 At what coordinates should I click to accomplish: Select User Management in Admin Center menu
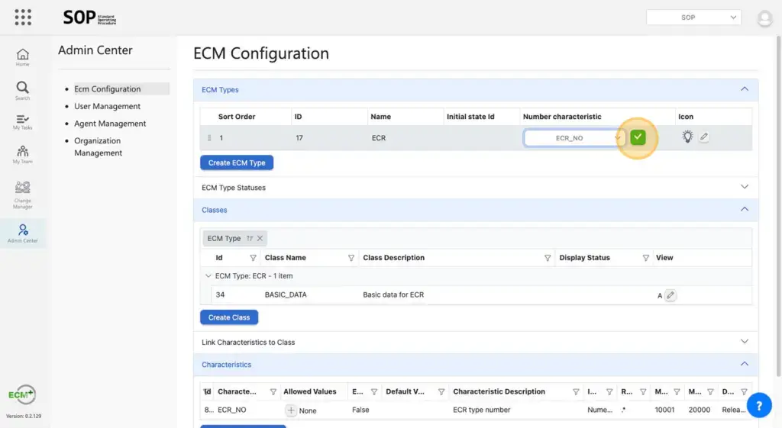coord(107,106)
